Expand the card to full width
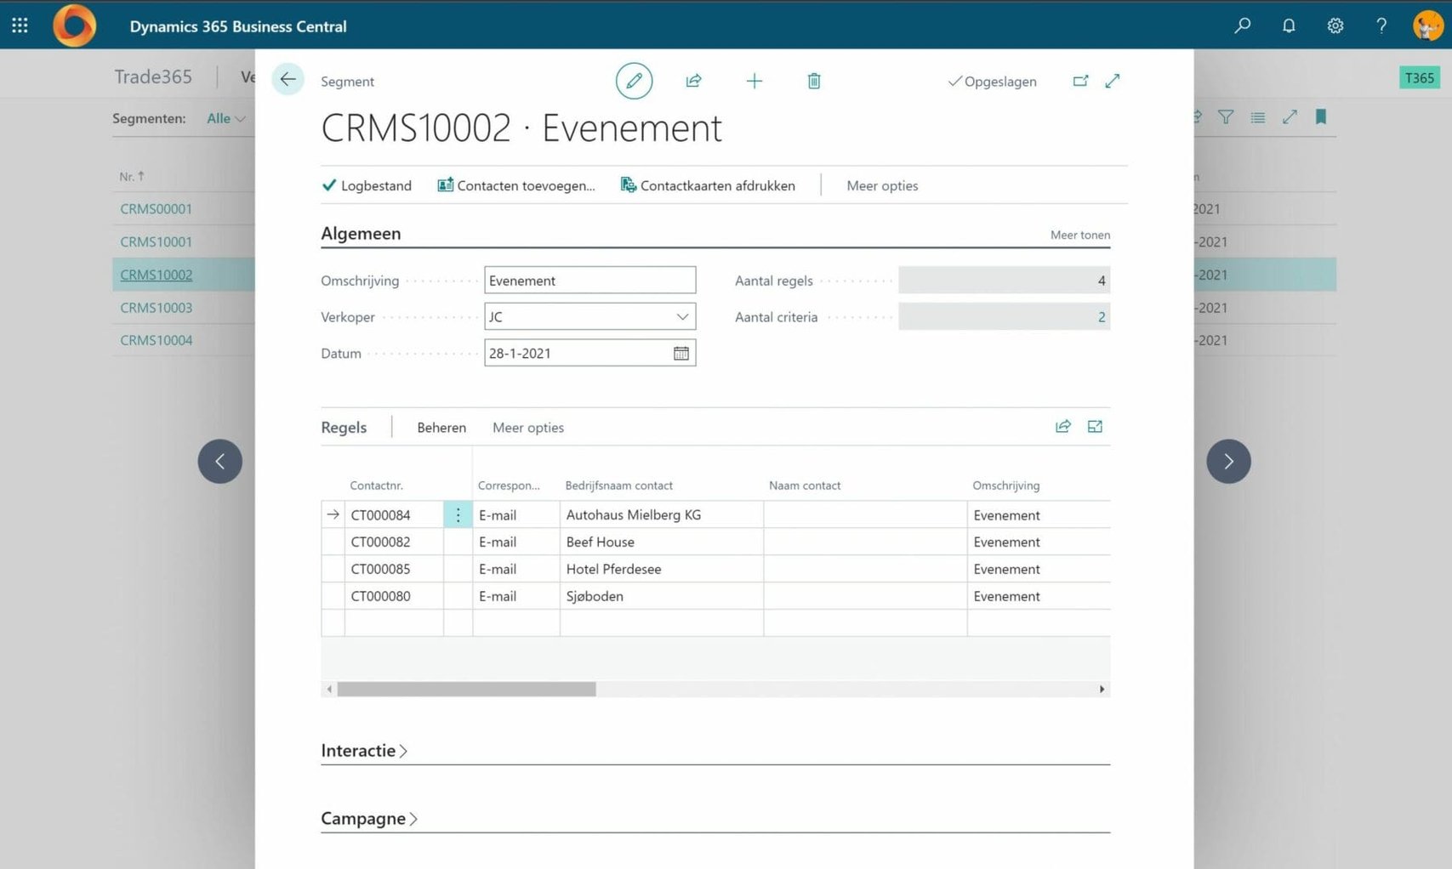The width and height of the screenshot is (1452, 869). (1113, 81)
